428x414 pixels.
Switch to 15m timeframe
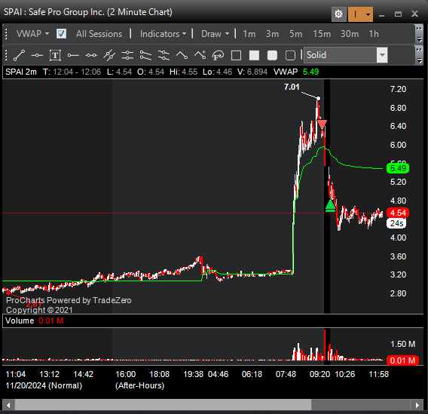click(x=322, y=34)
